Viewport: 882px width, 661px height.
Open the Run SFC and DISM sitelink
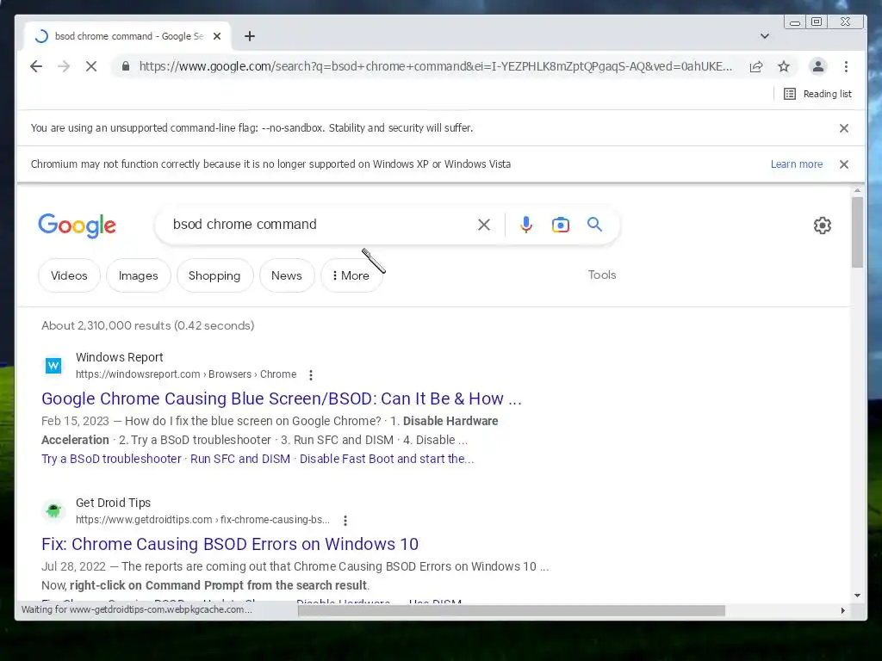[240, 459]
